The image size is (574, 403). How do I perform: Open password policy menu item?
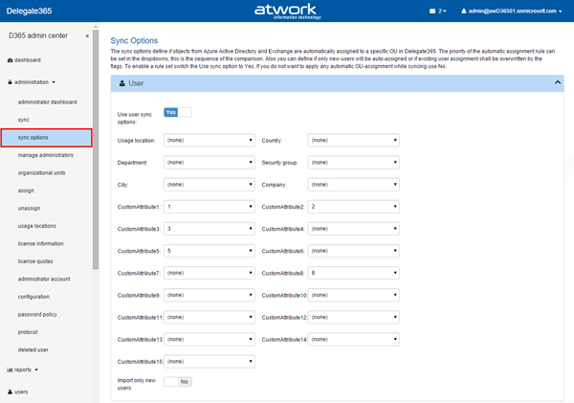click(37, 314)
